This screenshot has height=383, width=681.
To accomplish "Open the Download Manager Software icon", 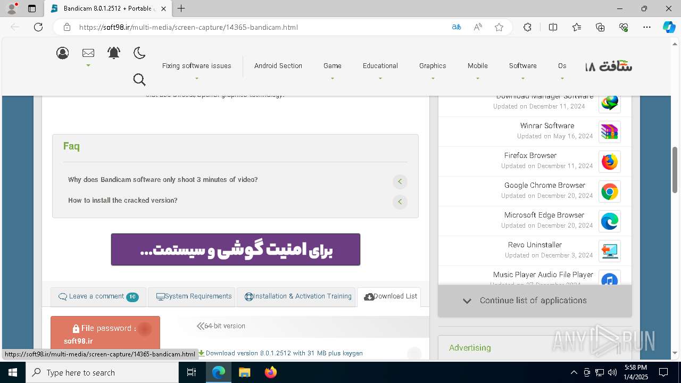I will coord(610,102).
